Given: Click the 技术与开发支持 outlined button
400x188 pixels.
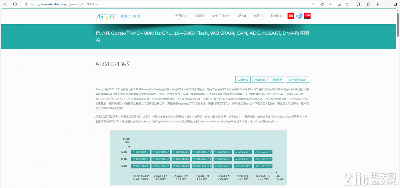Looking at the screenshot, I should (298, 79).
